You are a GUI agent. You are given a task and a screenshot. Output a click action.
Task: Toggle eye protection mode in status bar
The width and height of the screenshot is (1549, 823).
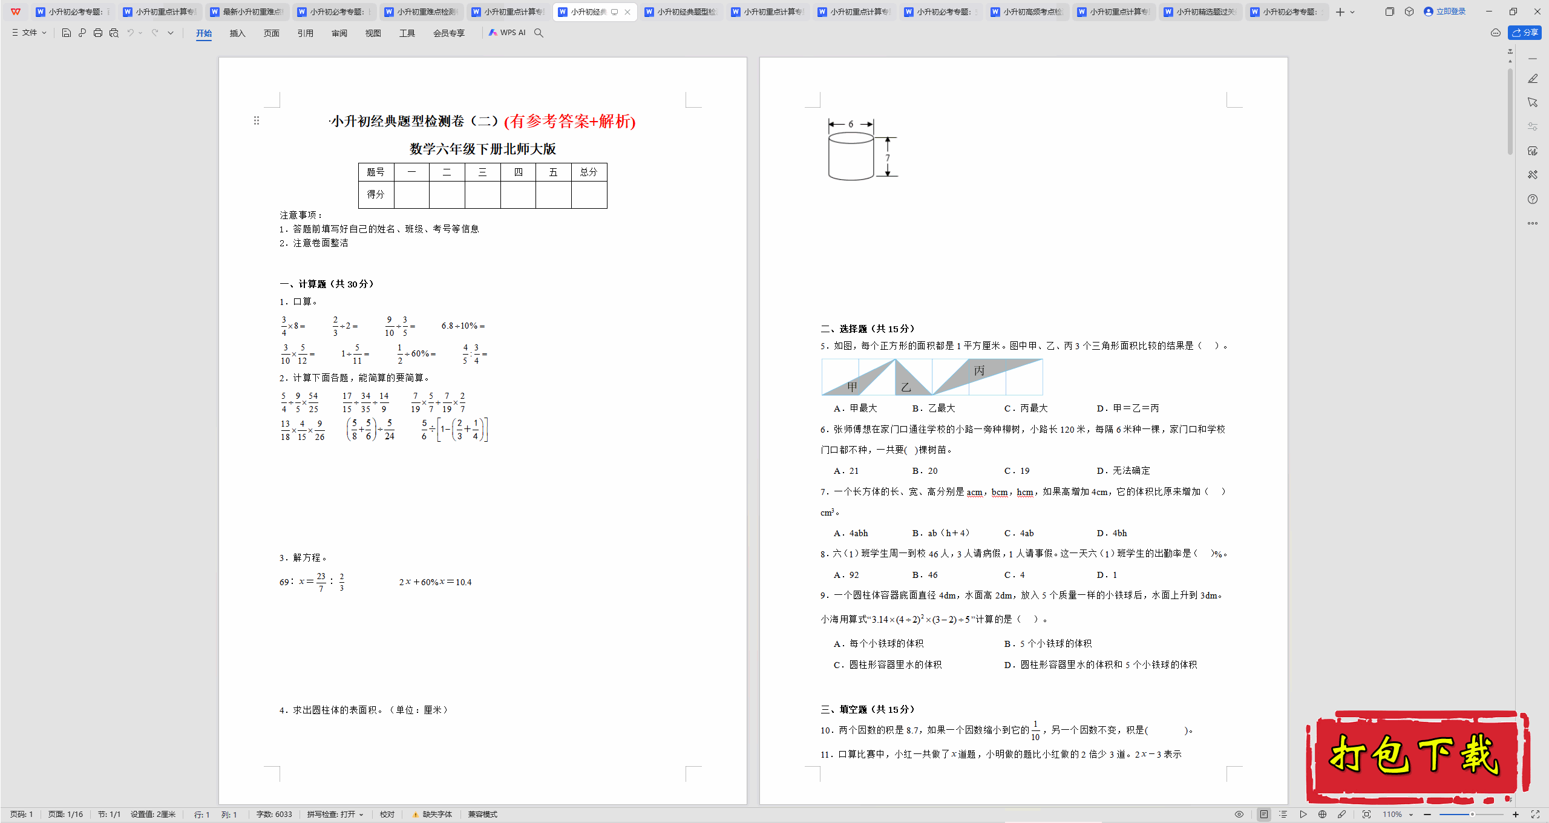click(x=1239, y=815)
